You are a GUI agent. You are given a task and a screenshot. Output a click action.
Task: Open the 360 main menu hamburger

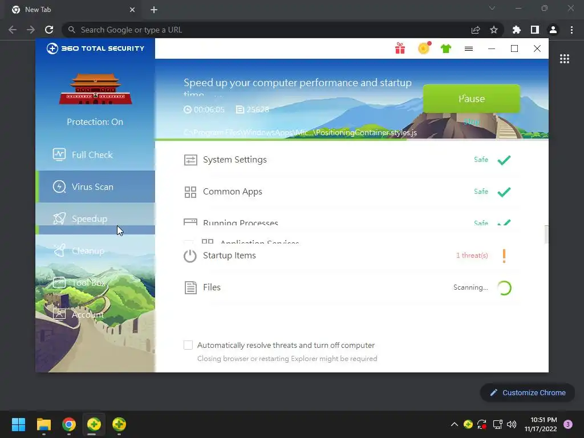coord(469,49)
